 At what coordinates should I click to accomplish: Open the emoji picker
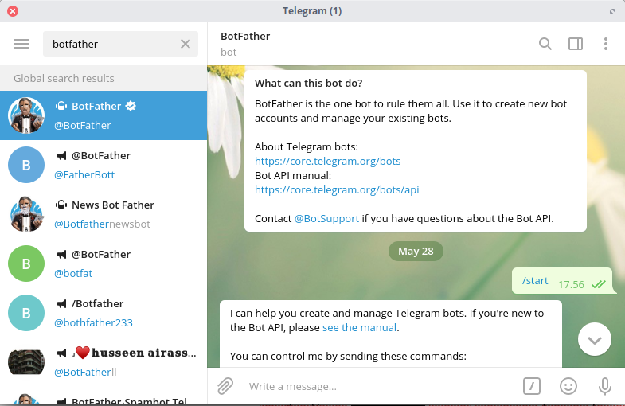(x=568, y=386)
